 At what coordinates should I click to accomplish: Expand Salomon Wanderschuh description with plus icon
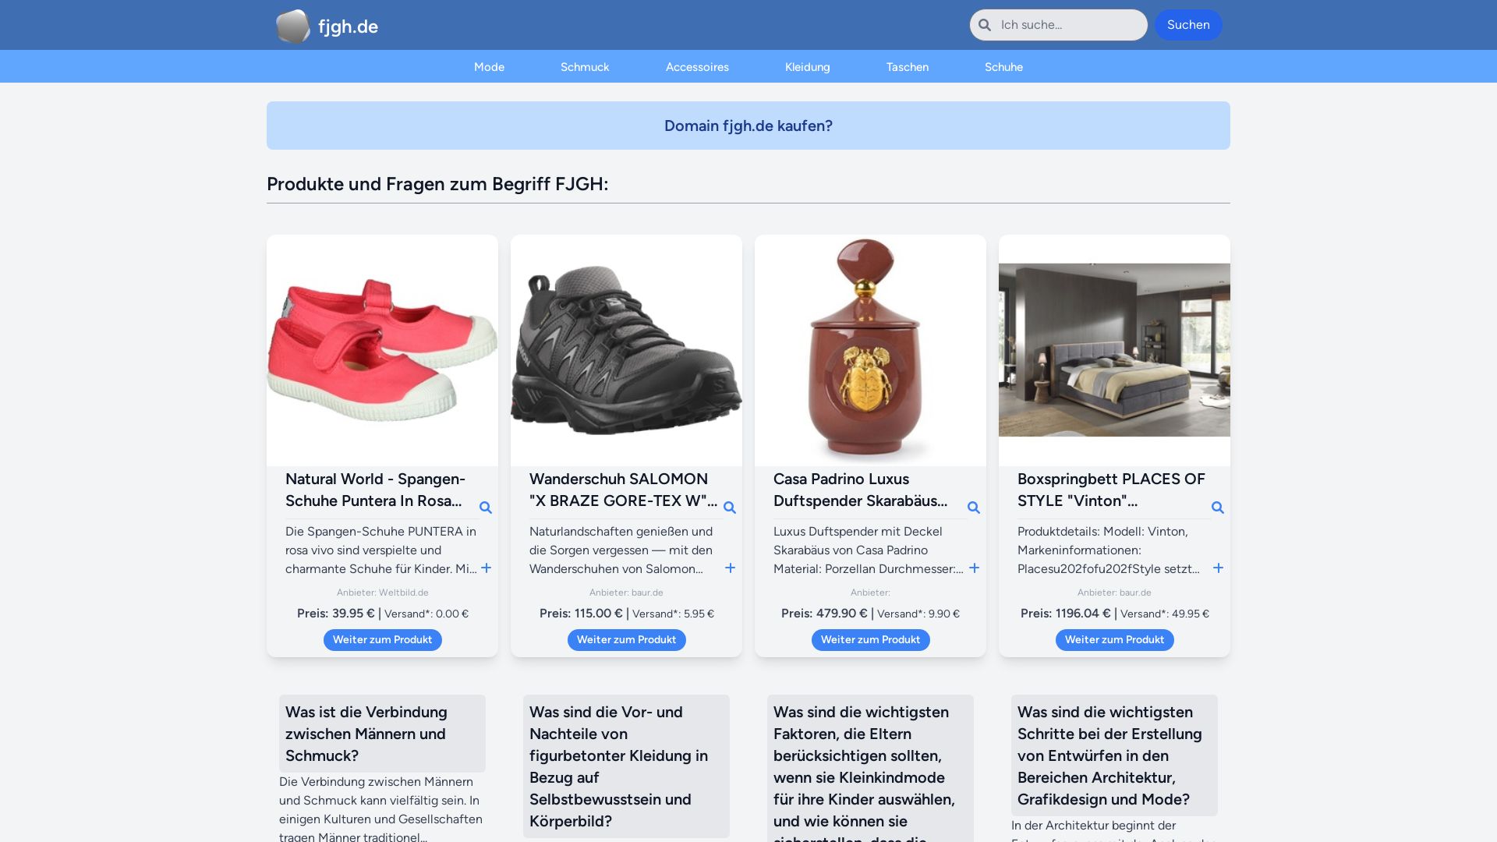pyautogui.click(x=730, y=568)
